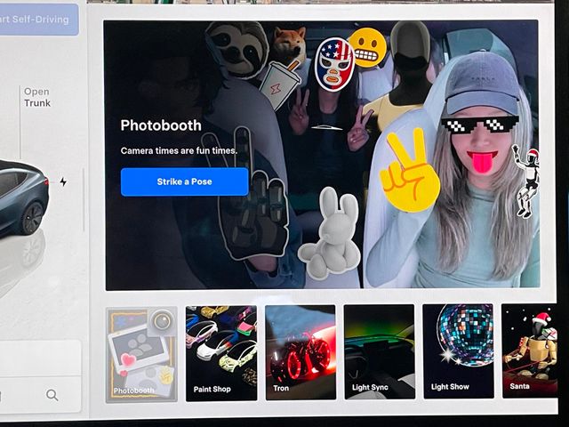Start the Light Show tile
The width and height of the screenshot is (569, 427).
458,352
